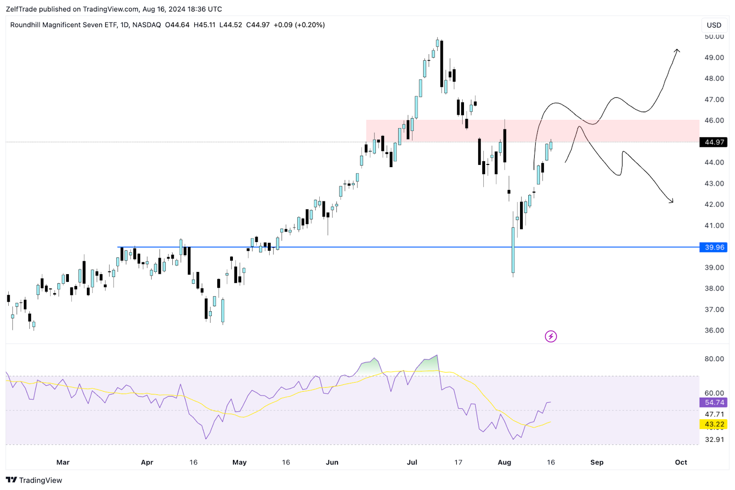
Task: Click the 80.00 RSI axis label
Action: coord(714,359)
